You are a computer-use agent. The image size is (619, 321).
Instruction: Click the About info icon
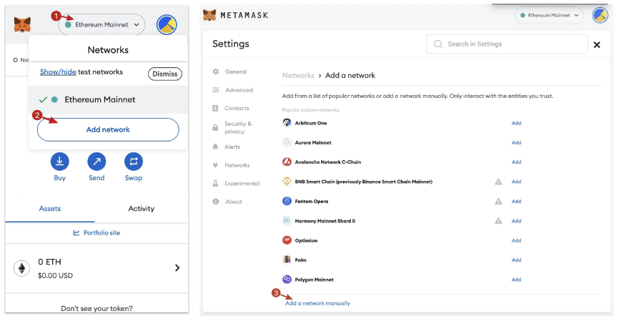216,202
